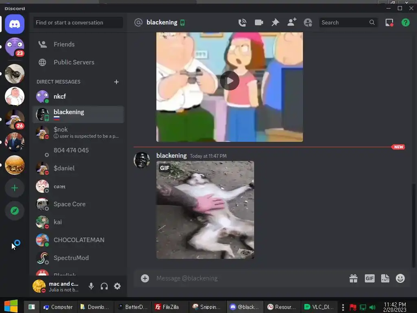This screenshot has width=417, height=313.
Task: Open direct message with $nok
Action: coord(78,132)
